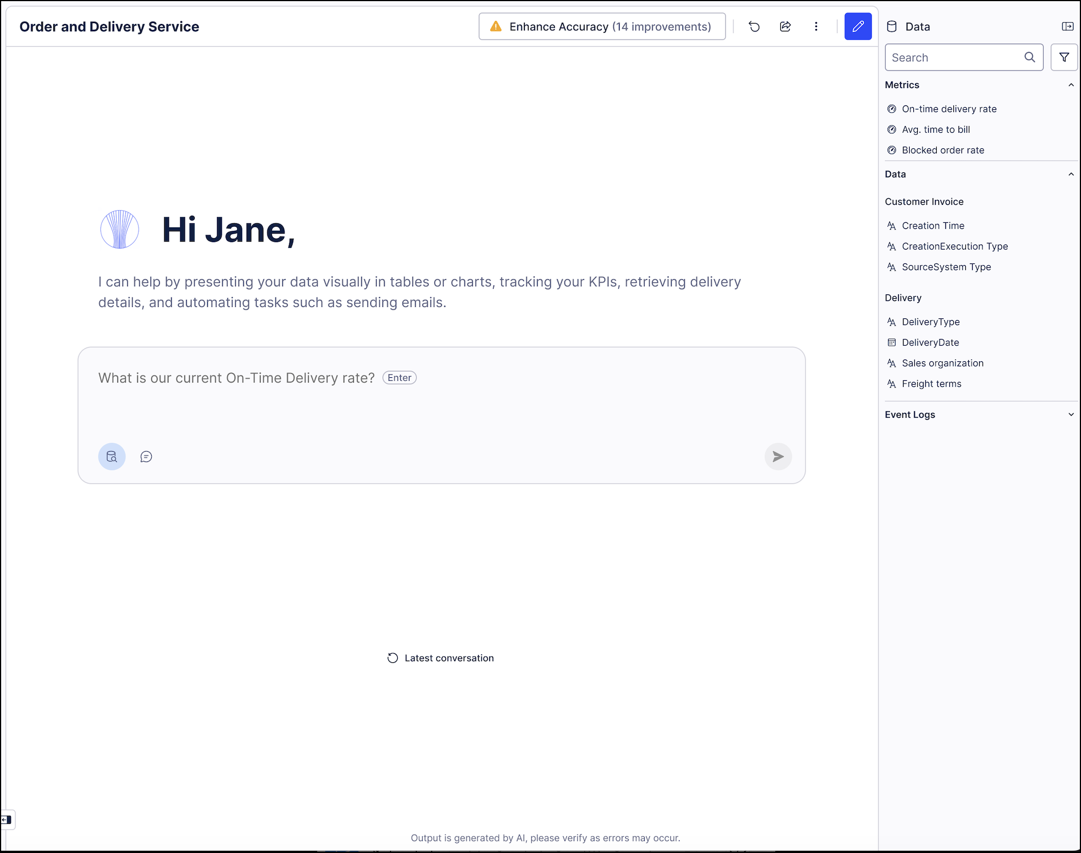Click text-type icon beside Creation Time

click(891, 226)
